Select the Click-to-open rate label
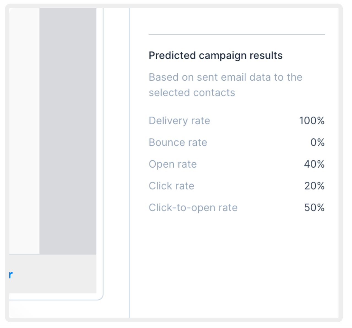 tap(193, 207)
